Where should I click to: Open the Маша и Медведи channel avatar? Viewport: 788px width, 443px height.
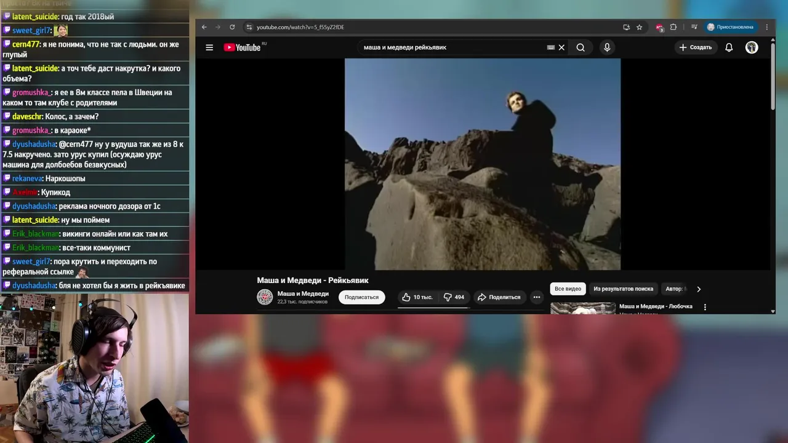tap(265, 297)
